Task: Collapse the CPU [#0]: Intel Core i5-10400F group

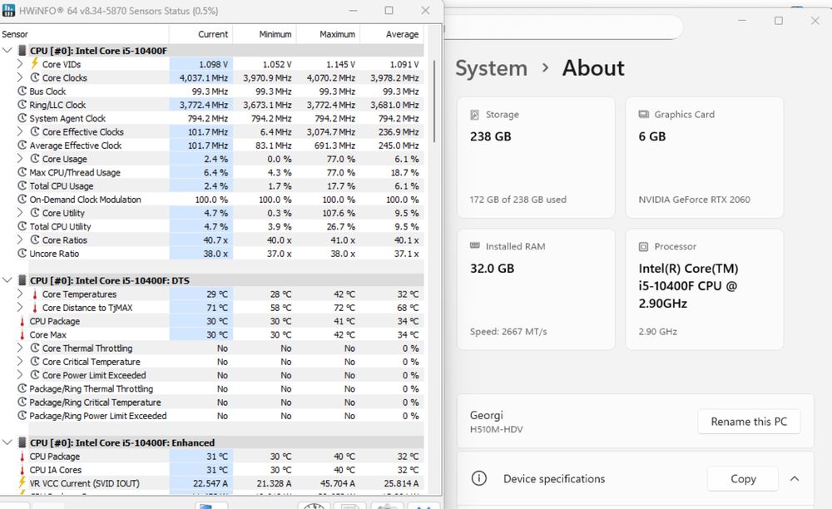Action: (x=7, y=51)
